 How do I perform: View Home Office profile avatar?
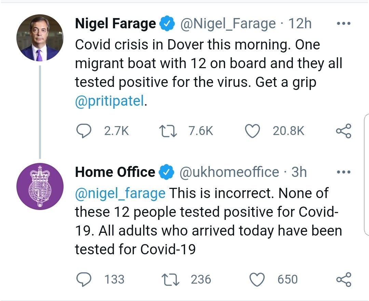pos(40,186)
